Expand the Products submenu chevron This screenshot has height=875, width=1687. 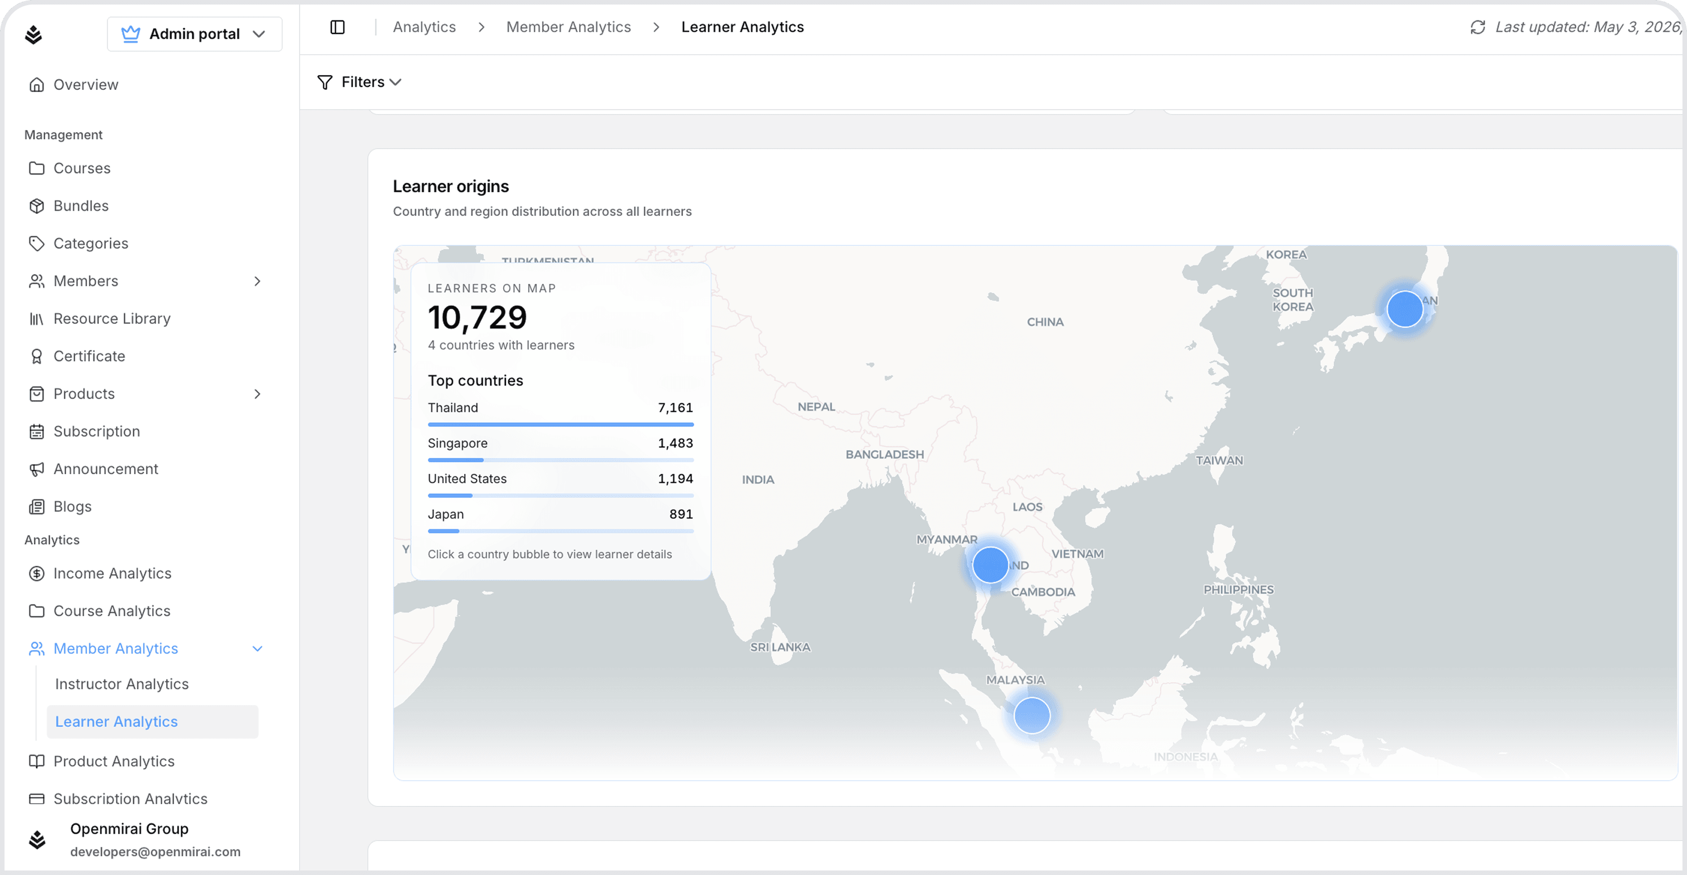click(257, 393)
